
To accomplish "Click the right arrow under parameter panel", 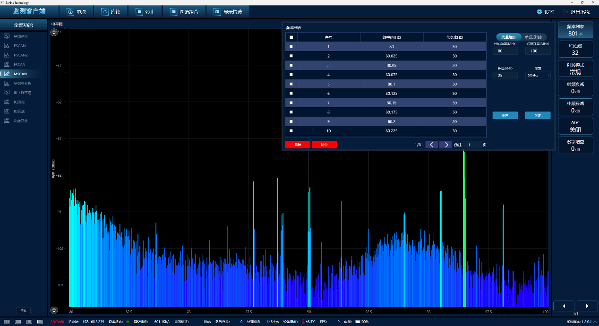I will 587,306.
